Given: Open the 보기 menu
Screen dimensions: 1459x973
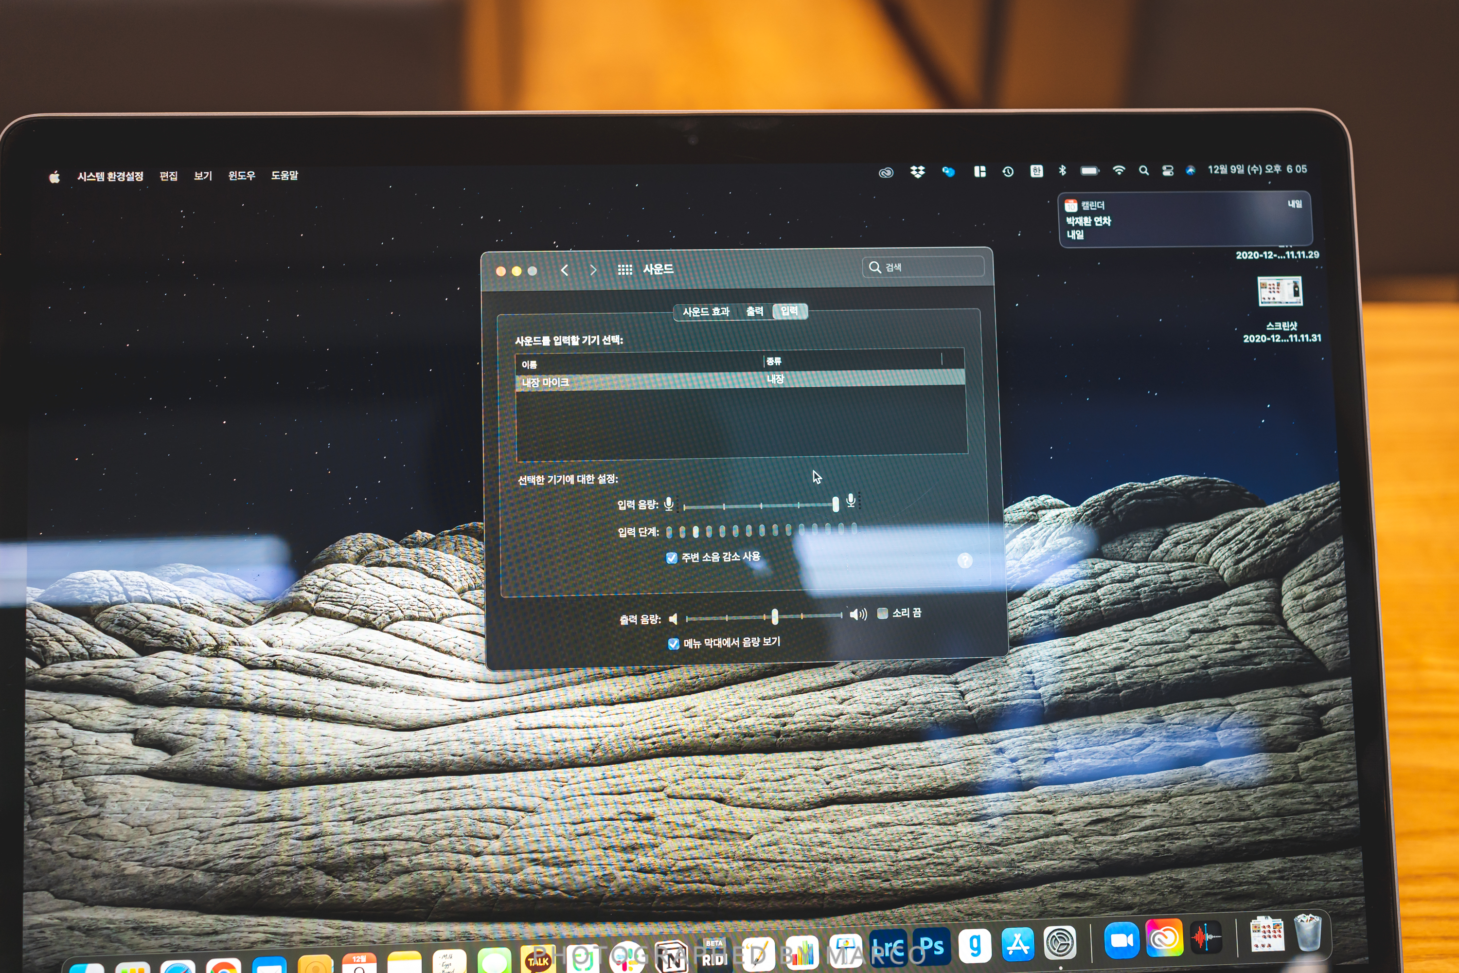Looking at the screenshot, I should coord(203,176).
